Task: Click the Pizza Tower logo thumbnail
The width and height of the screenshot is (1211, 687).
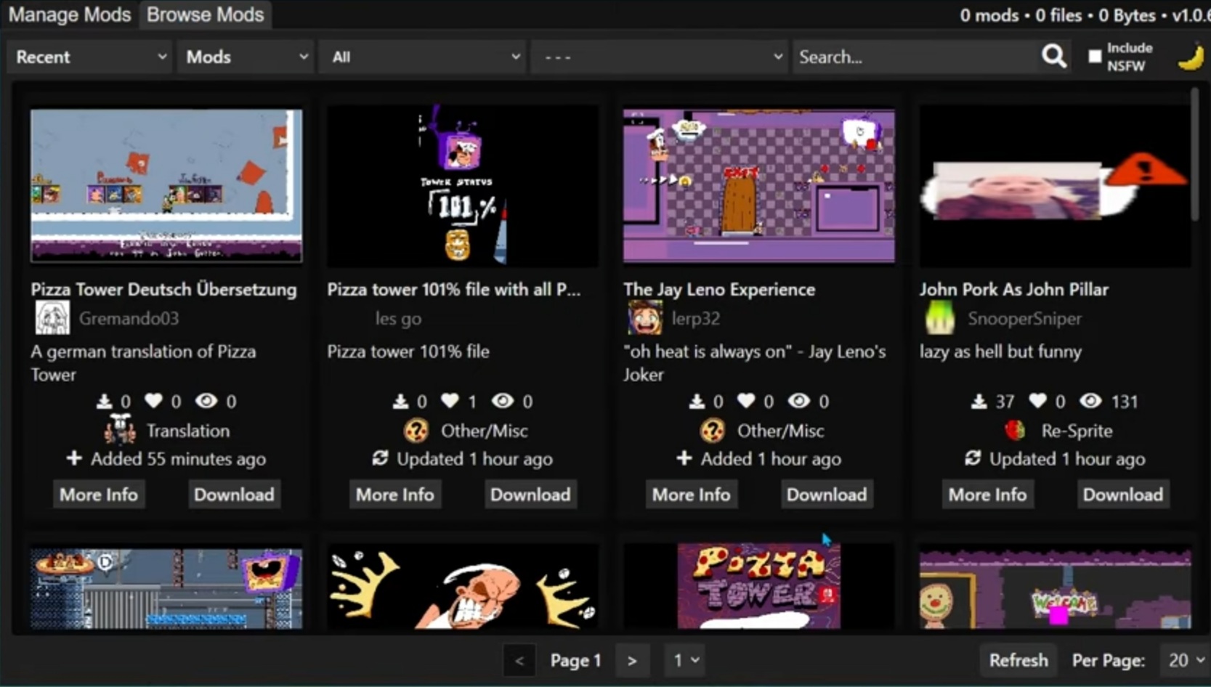Action: (x=759, y=586)
